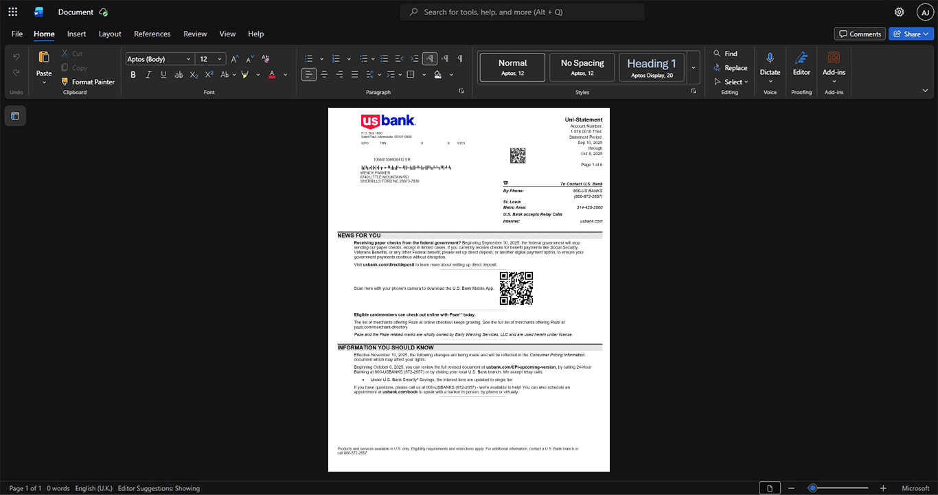938x495 pixels.
Task: Toggle underline formatting
Action: tap(163, 74)
